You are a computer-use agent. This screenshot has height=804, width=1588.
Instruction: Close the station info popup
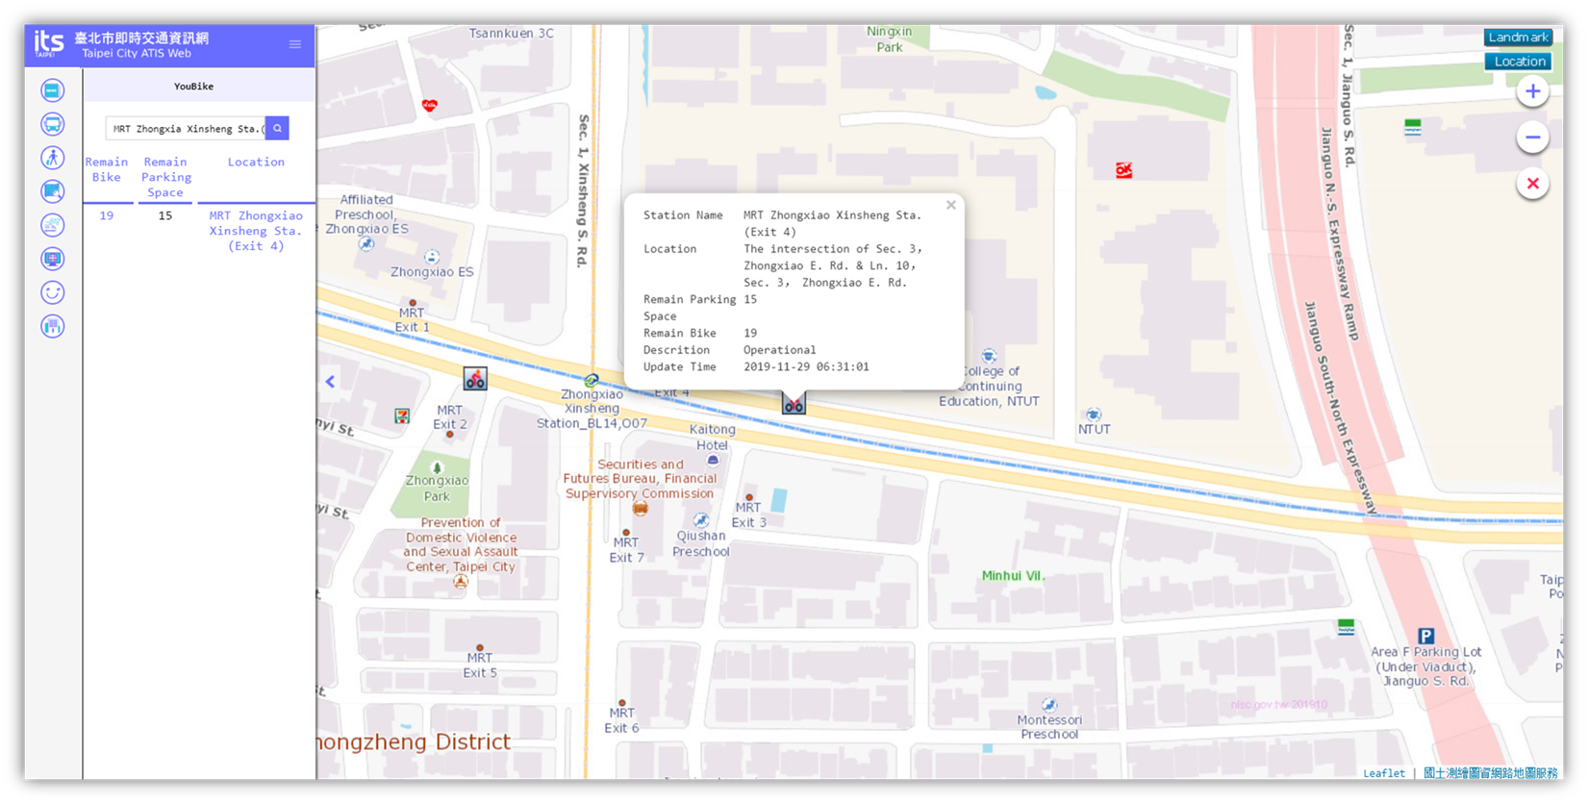pyautogui.click(x=950, y=205)
